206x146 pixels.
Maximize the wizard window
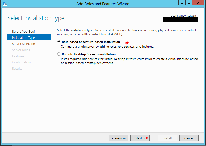[x=189, y=3]
